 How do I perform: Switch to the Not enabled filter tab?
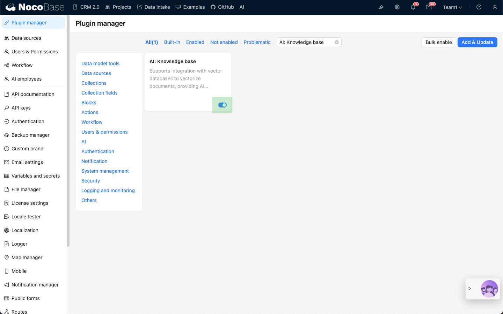point(224,42)
